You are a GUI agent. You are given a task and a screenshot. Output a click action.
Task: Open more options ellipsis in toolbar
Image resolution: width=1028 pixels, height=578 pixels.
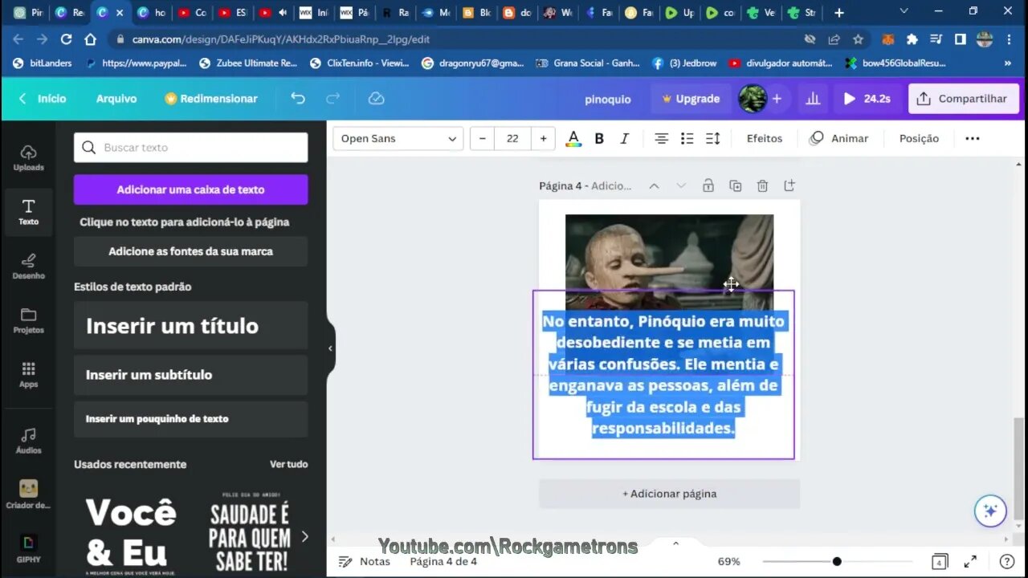click(972, 139)
